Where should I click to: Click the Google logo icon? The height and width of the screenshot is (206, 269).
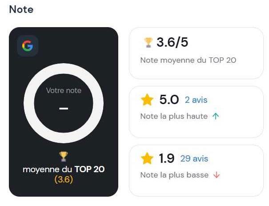click(28, 46)
